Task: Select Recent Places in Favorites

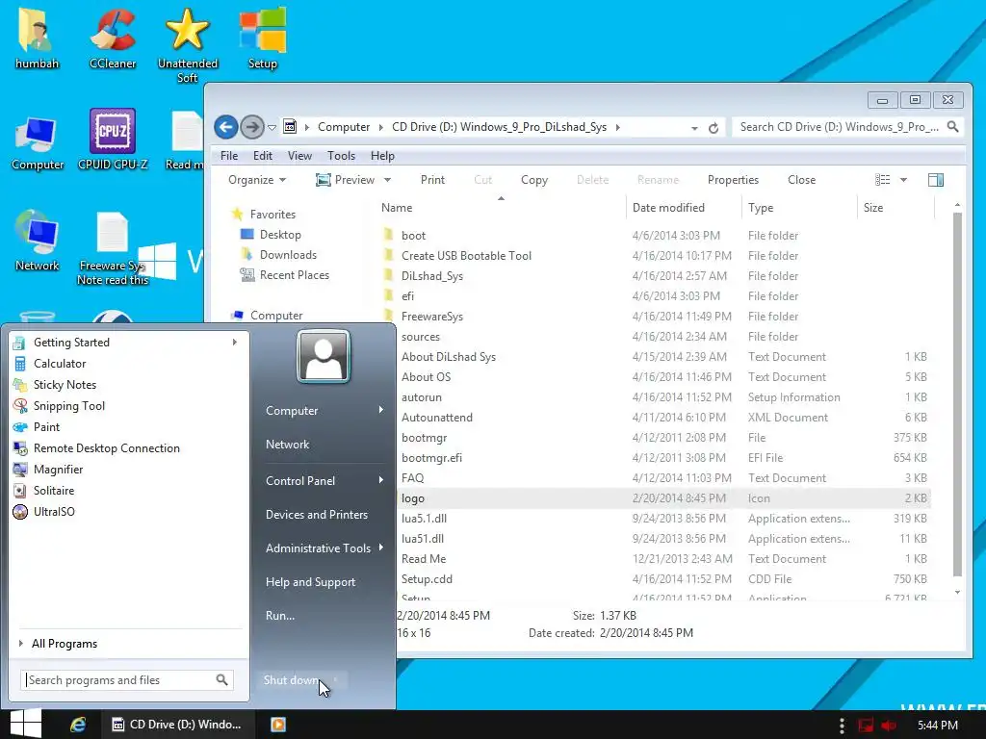Action: (295, 274)
